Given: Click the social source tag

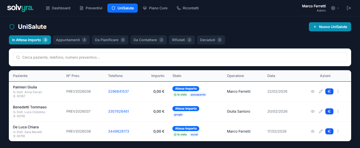Looking at the screenshot, I should coord(194,135).
